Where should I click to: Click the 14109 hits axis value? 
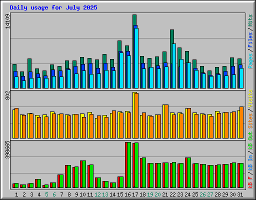[7, 21]
